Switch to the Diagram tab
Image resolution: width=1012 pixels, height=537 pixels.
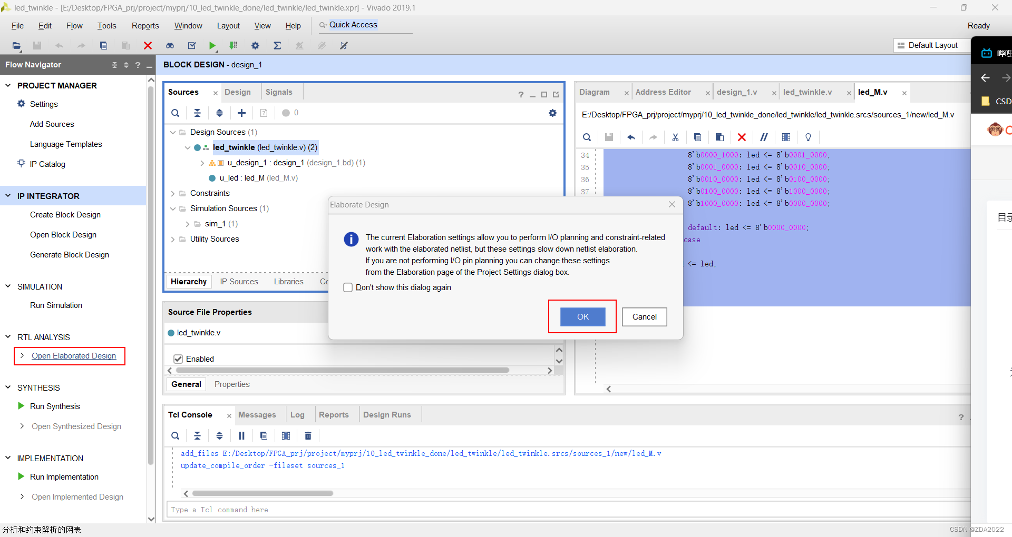tap(595, 92)
